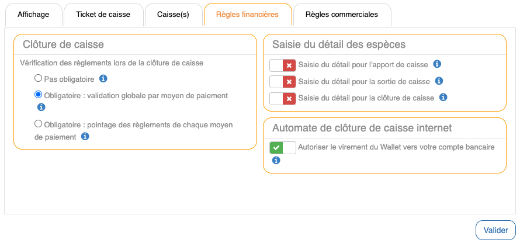Screen dimensions: 520x243
Task: Select the Pas obligatoire radio option
Action: tap(39, 78)
